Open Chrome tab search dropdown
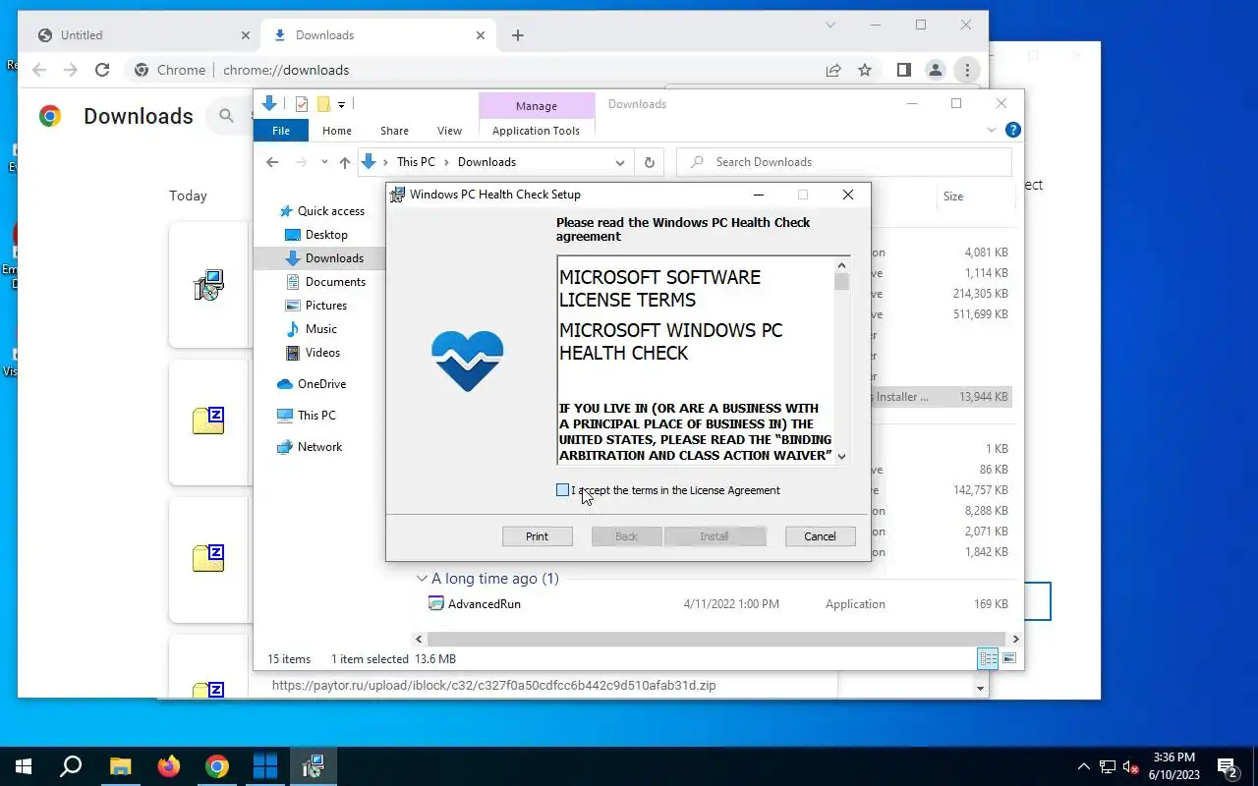The height and width of the screenshot is (786, 1258). click(830, 25)
